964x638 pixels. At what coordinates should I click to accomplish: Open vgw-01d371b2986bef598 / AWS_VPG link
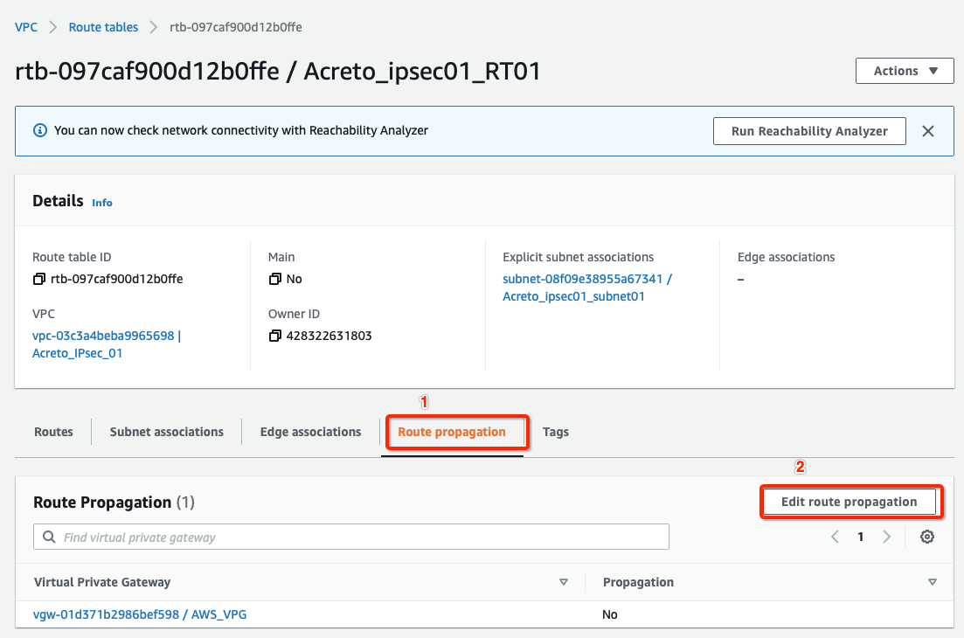click(140, 614)
